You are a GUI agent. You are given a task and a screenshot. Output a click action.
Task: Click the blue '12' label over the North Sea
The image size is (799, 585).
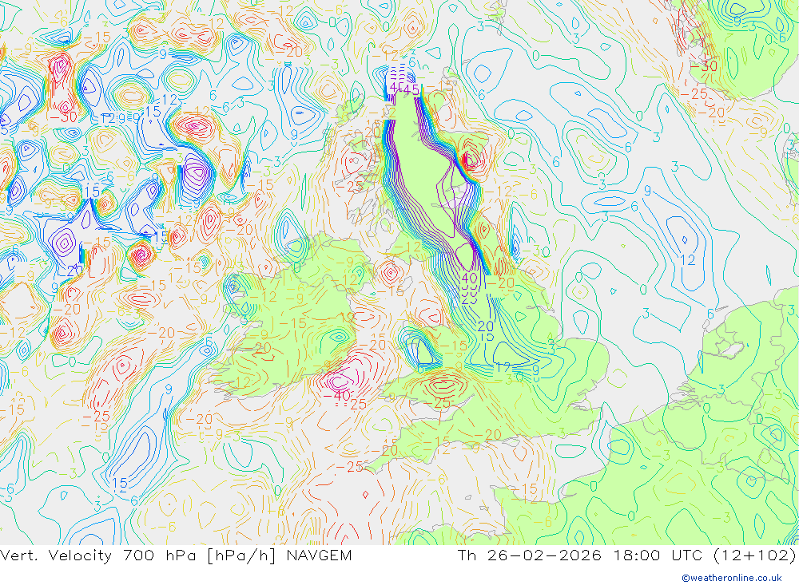pos(687,260)
